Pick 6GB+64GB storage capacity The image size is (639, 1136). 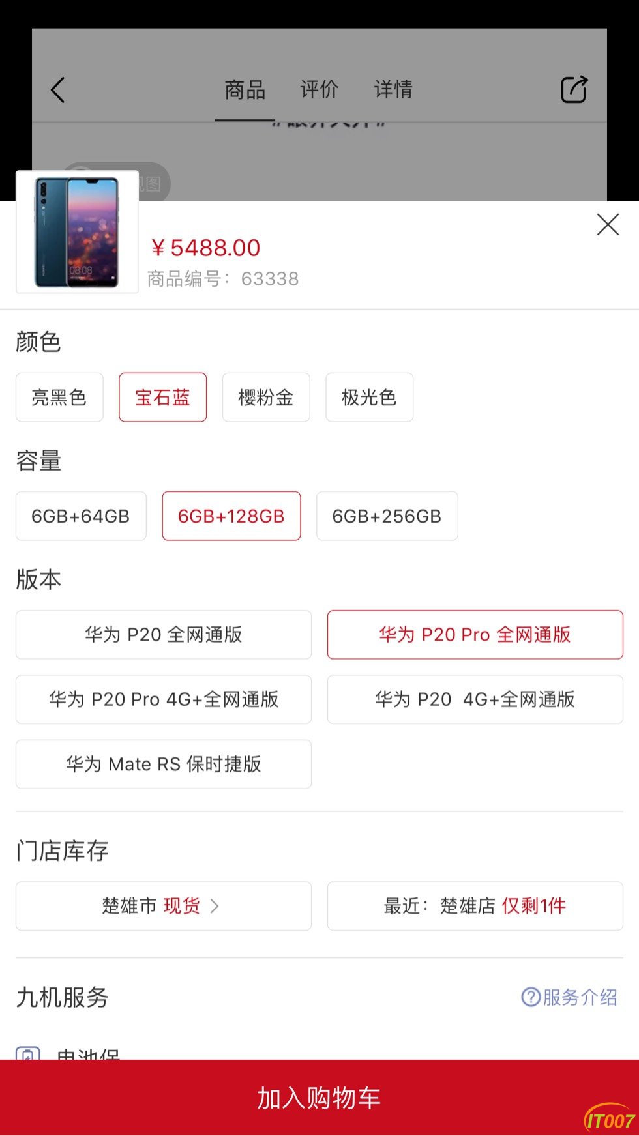coord(81,516)
